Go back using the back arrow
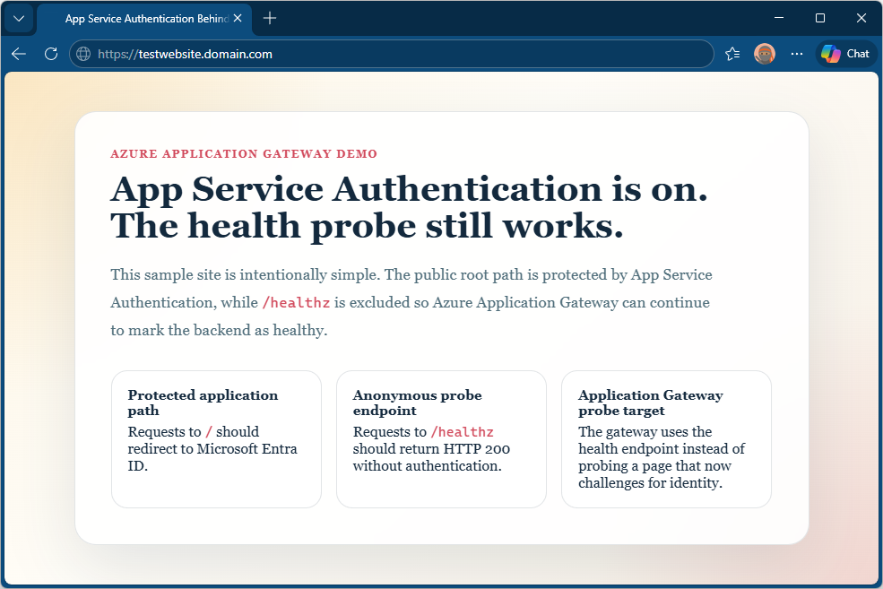The width and height of the screenshot is (883, 589). [x=19, y=54]
